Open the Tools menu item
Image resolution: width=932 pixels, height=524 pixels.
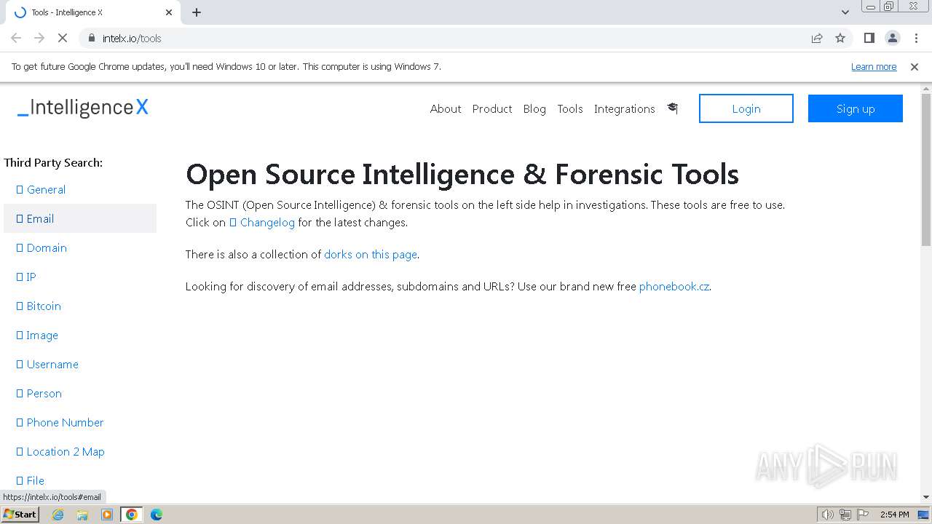click(x=570, y=108)
